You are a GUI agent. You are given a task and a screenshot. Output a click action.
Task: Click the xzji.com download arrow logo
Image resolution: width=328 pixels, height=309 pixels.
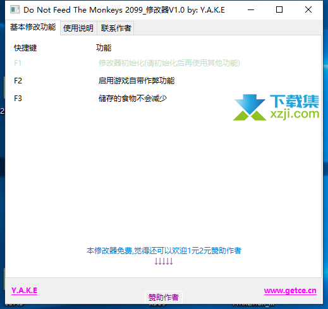pos(250,107)
